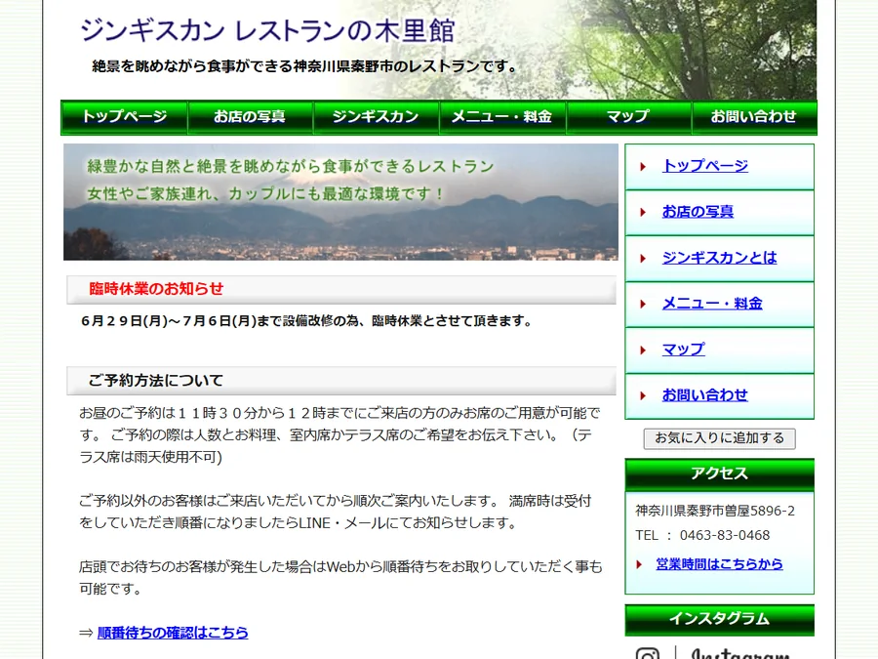Click red arrow beside ジンギスカンとは sidebar link
The width and height of the screenshot is (878, 659).
(x=643, y=259)
